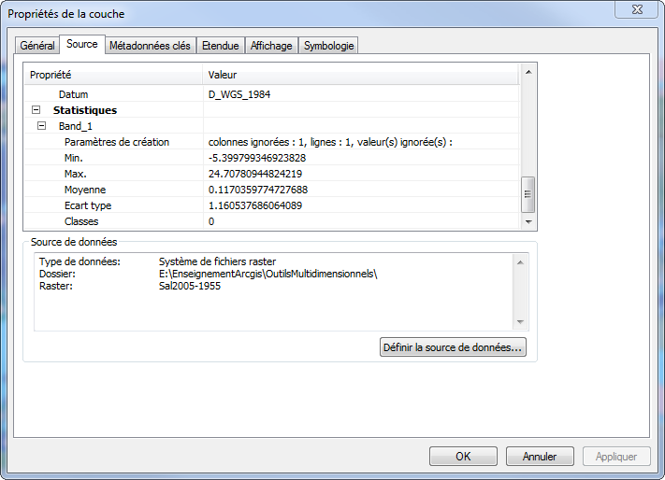Collapse the Band_1 node
Image resolution: width=665 pixels, height=480 pixels.
pyautogui.click(x=42, y=126)
